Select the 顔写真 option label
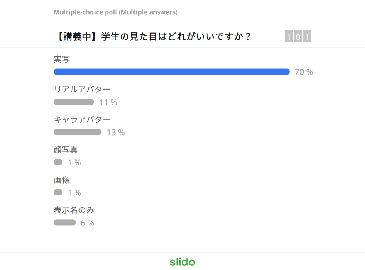 (66, 149)
